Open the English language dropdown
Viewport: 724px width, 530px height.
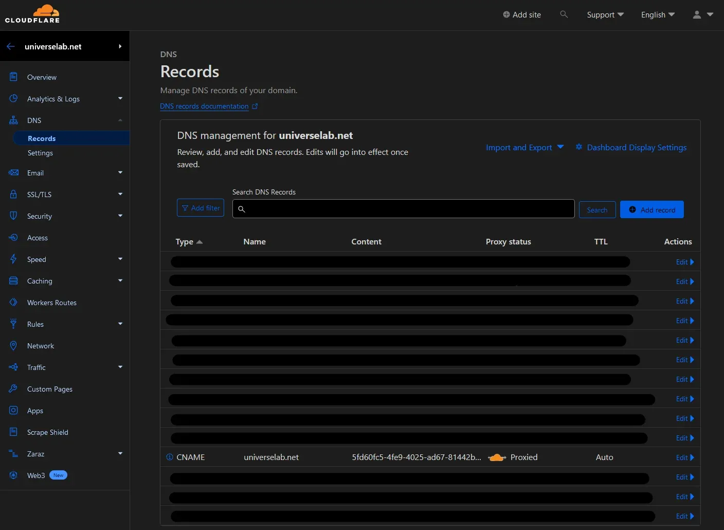[x=657, y=14]
